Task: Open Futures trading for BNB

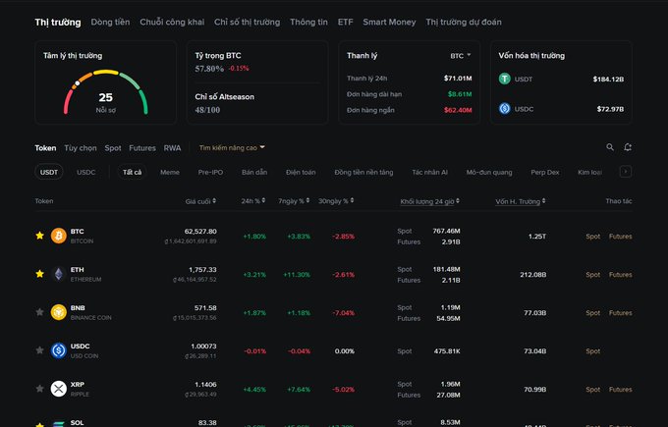Action: pos(620,313)
